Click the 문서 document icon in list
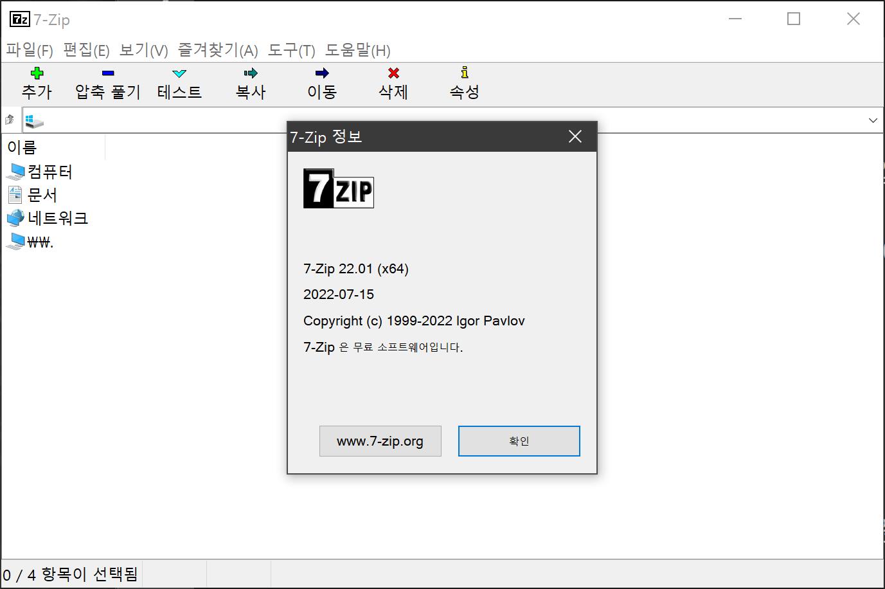The image size is (885, 589). [x=15, y=195]
